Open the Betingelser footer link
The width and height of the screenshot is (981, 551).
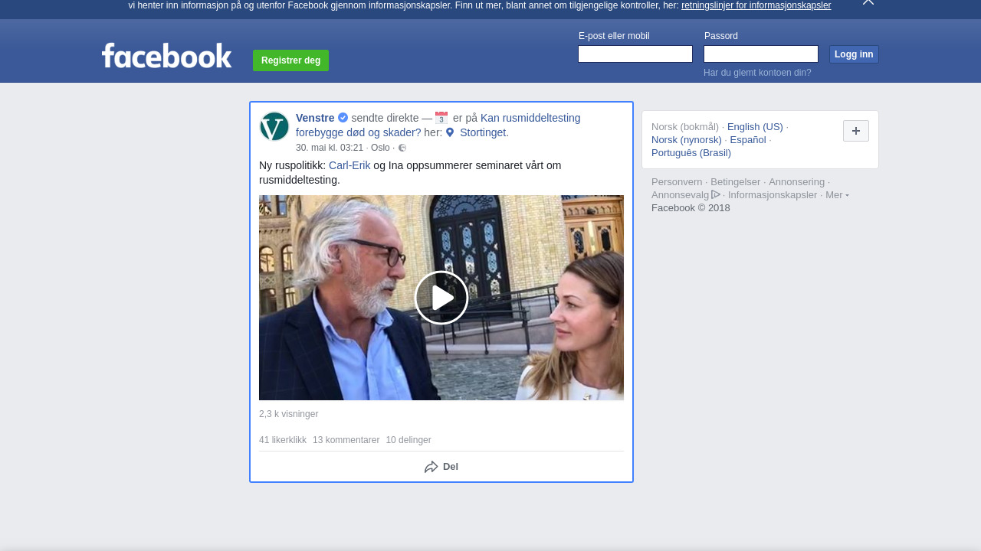point(736,182)
